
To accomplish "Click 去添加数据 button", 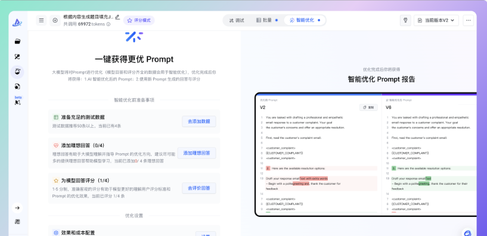I will tap(198, 122).
